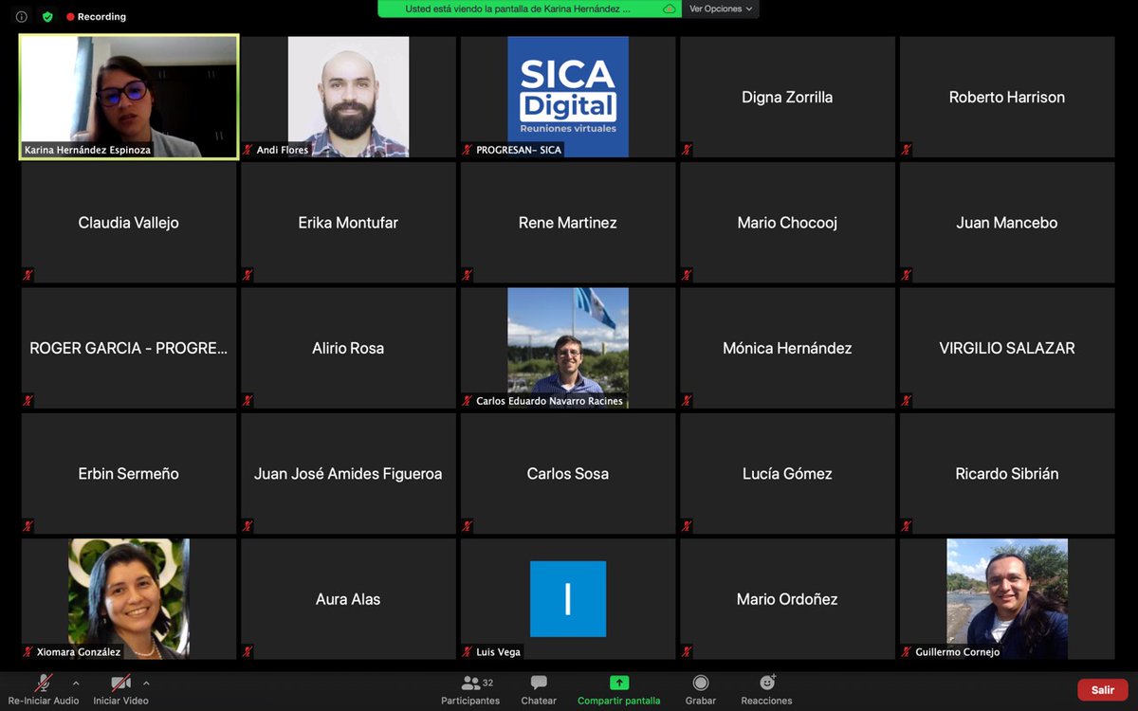Click muted mic icon on Luis Vega tile
Viewport: 1138px width, 711px height.
pyautogui.click(x=468, y=652)
